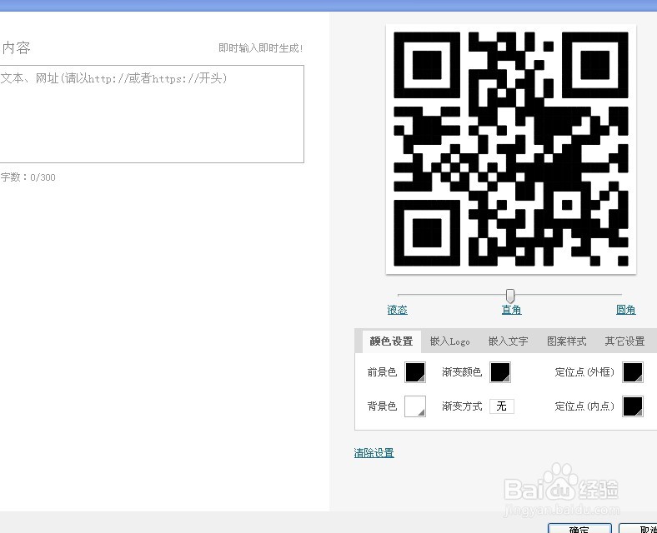Click the 取消 cancel button
The image size is (657, 533).
tap(638, 528)
